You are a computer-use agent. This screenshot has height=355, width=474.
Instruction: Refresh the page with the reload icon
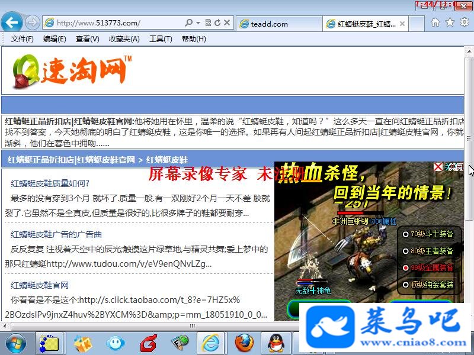pos(217,22)
